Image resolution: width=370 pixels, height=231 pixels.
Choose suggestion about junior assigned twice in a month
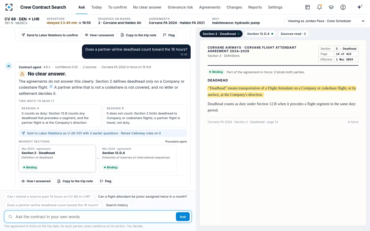tap(142, 197)
